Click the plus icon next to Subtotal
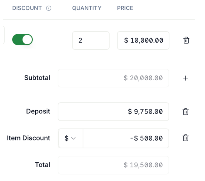This screenshot has height=181, width=205. (x=186, y=78)
